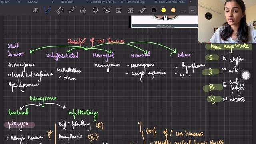Click the grade I 'atypia' note

(x=236, y=60)
